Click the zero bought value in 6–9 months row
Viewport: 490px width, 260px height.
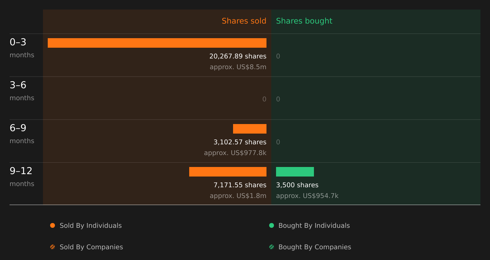coord(278,142)
